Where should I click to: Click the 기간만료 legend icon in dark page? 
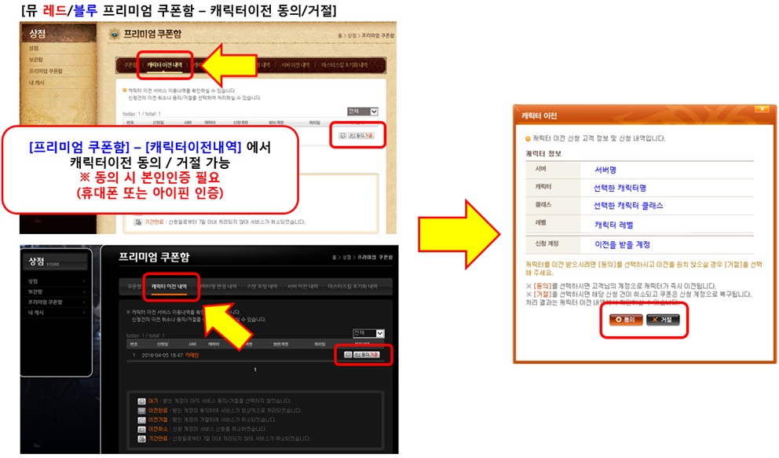[x=141, y=439]
